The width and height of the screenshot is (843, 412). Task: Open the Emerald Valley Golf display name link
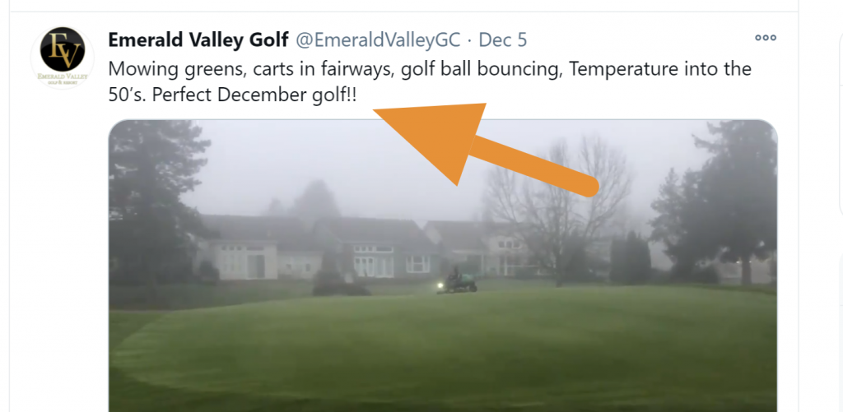coord(198,39)
